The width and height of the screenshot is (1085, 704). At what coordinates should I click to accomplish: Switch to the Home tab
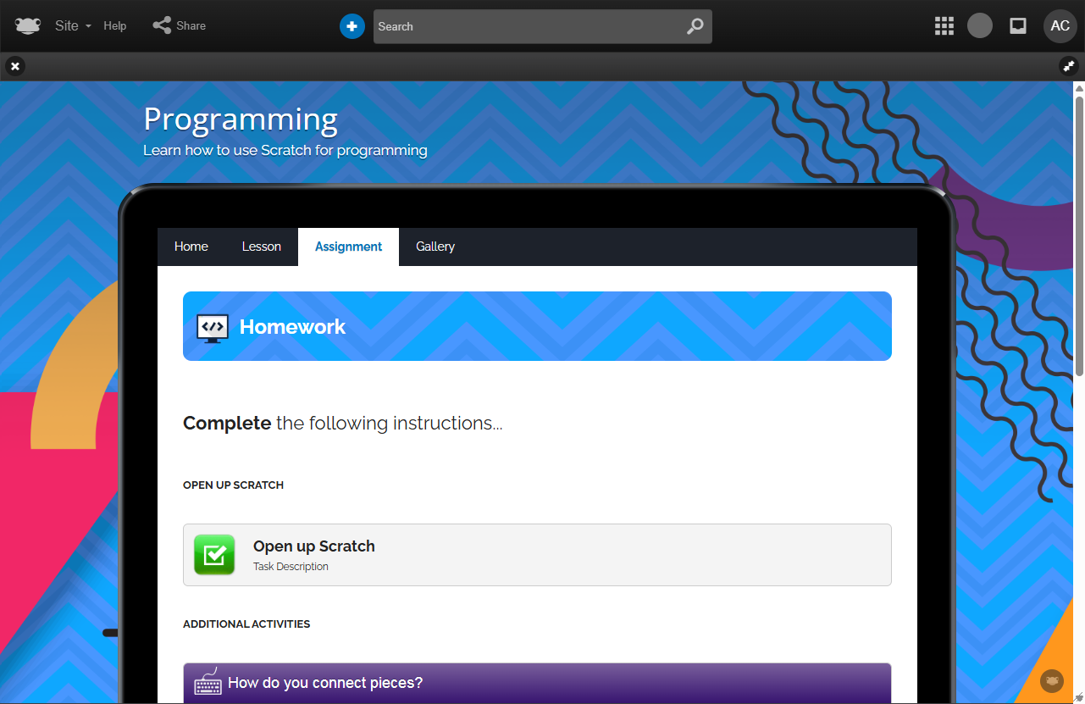[x=191, y=247]
